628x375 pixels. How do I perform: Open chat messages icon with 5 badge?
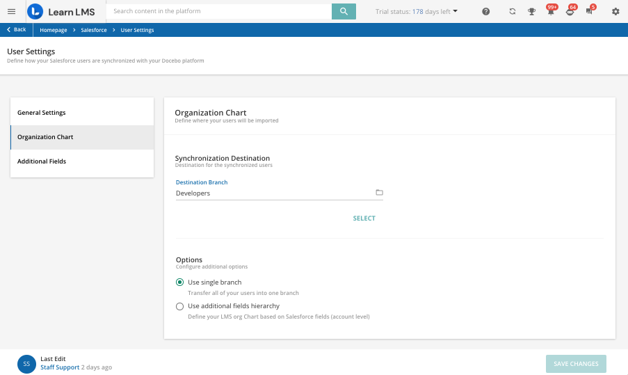pos(590,10)
